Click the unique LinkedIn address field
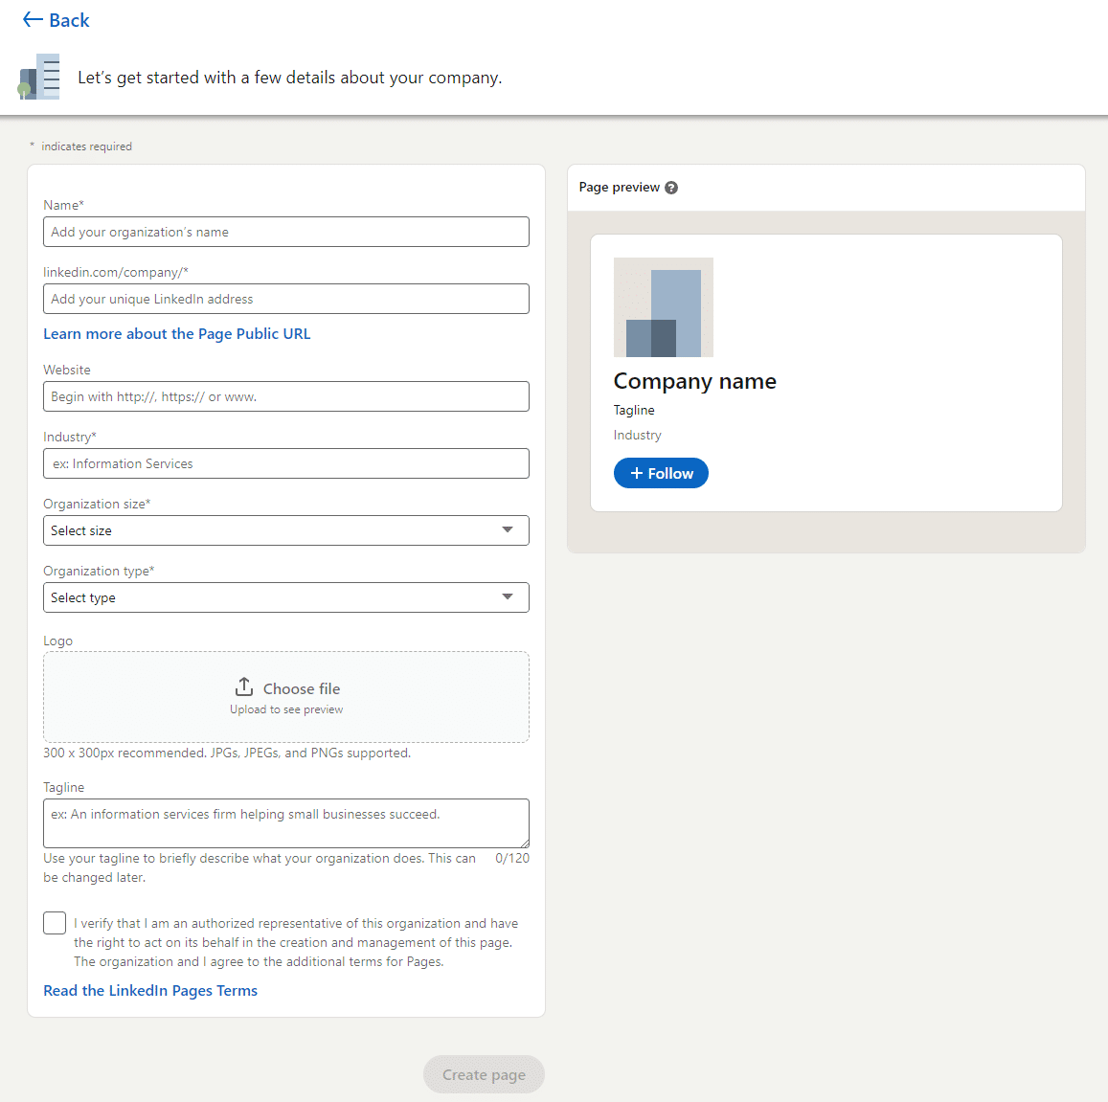Screen dimensions: 1108x1102 (285, 299)
